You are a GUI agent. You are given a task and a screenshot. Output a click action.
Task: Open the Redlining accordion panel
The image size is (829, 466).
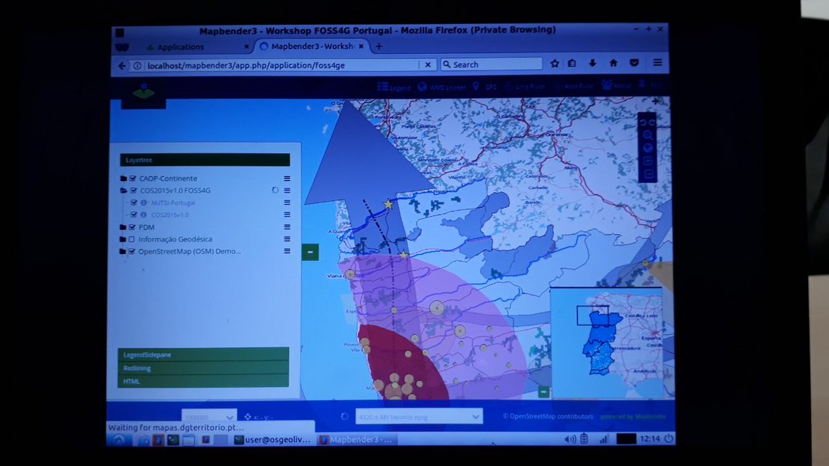pyautogui.click(x=203, y=368)
